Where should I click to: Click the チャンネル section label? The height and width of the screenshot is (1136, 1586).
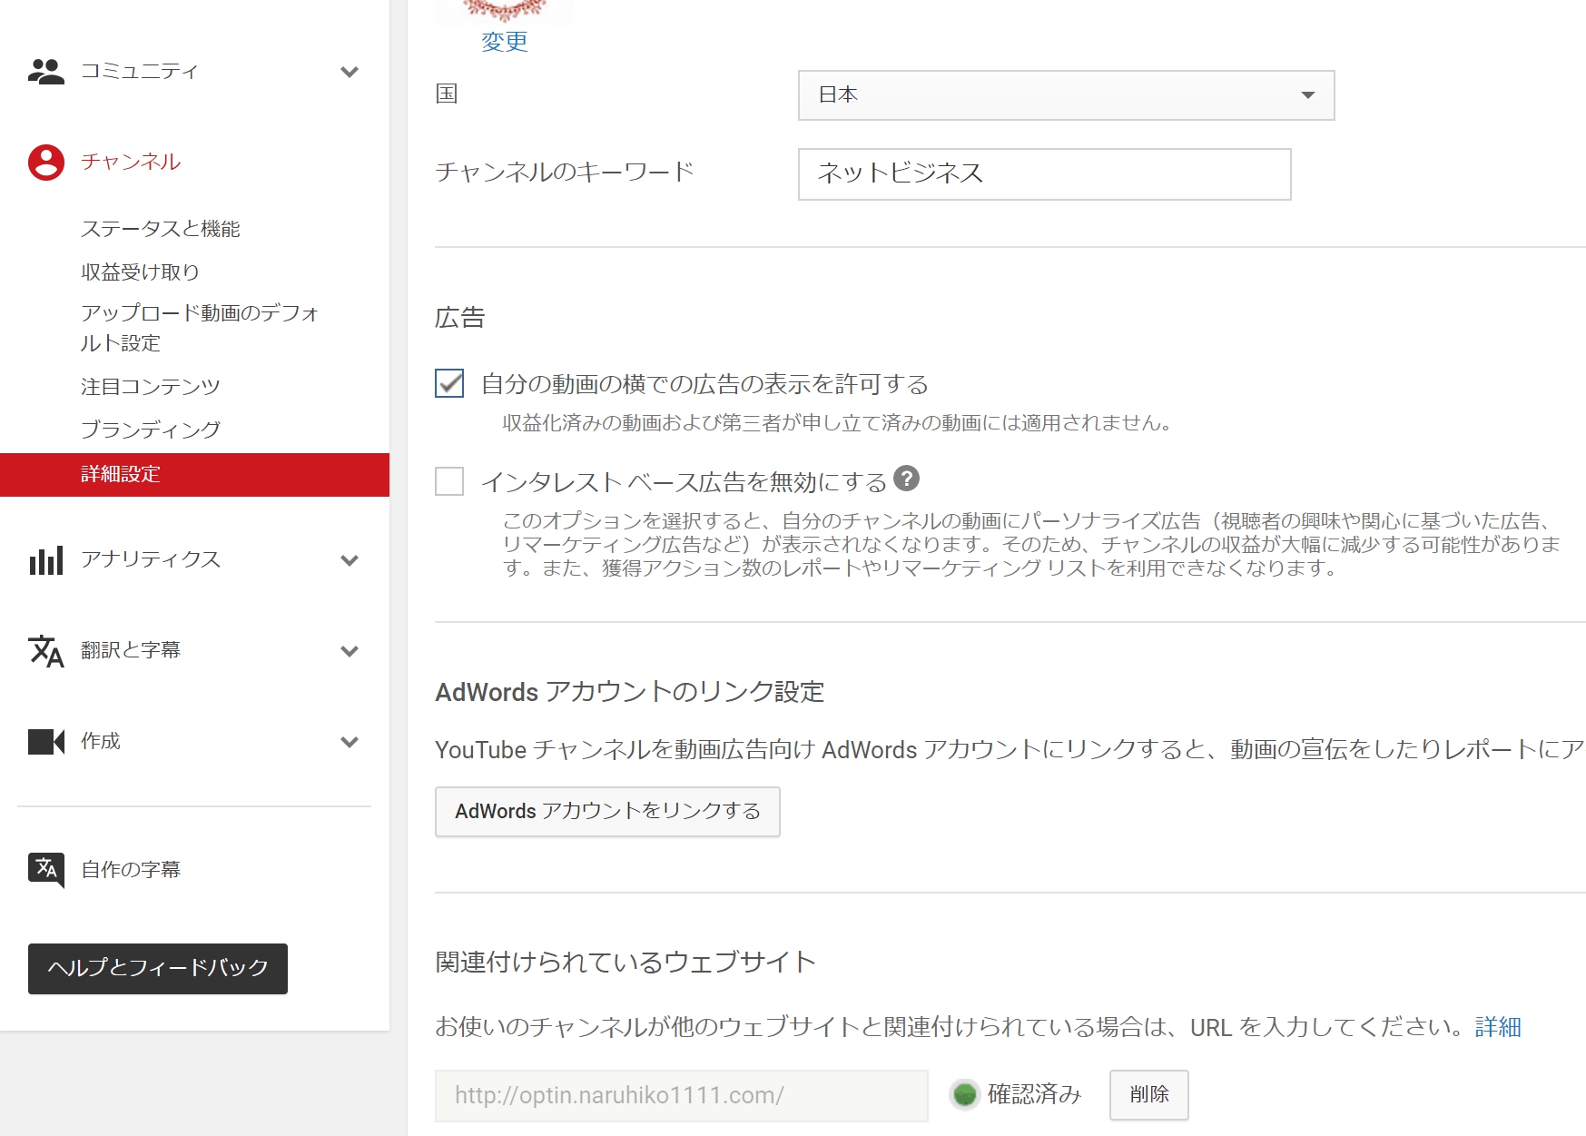pos(131,162)
